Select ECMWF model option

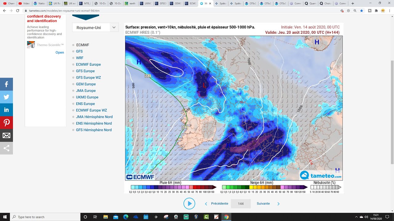[x=82, y=45]
